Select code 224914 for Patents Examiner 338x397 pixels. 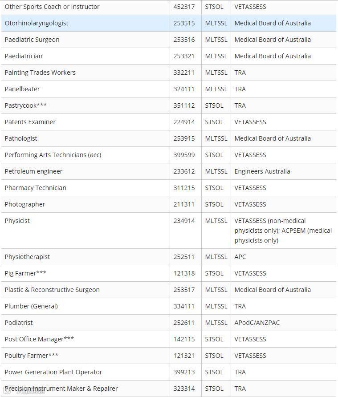[x=184, y=122]
